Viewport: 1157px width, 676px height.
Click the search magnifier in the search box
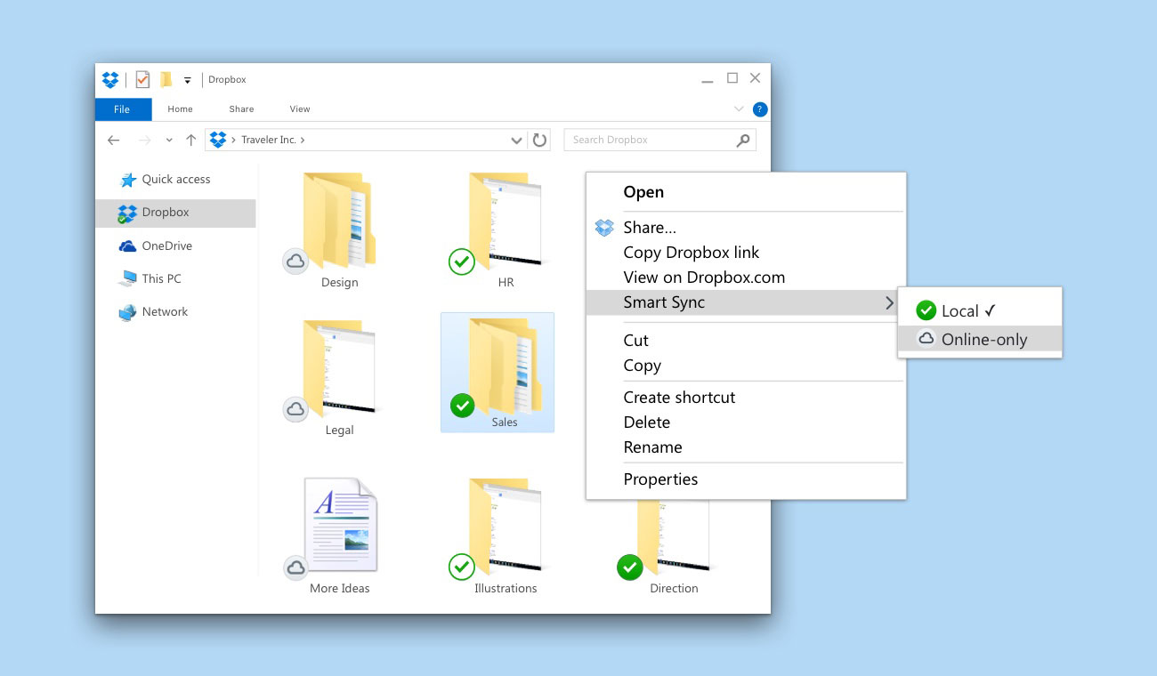(x=742, y=140)
